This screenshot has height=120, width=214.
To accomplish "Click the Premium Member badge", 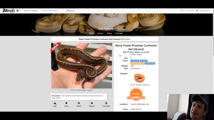I will pos(136,94).
